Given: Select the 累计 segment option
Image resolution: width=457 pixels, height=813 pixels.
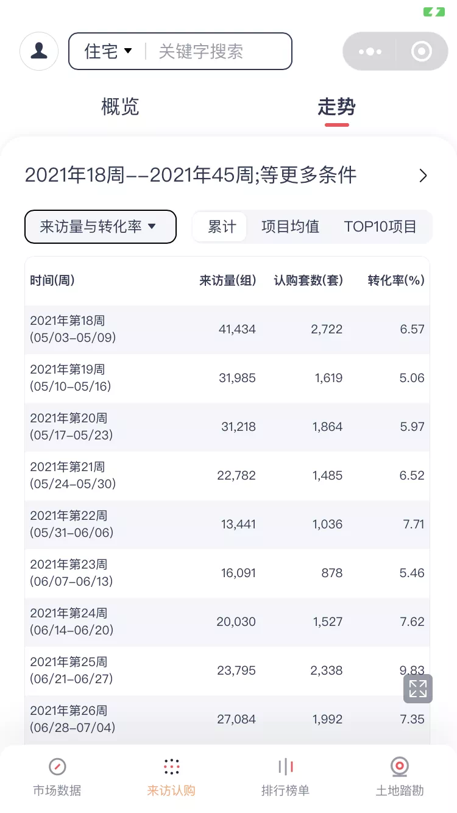Looking at the screenshot, I should point(222,227).
